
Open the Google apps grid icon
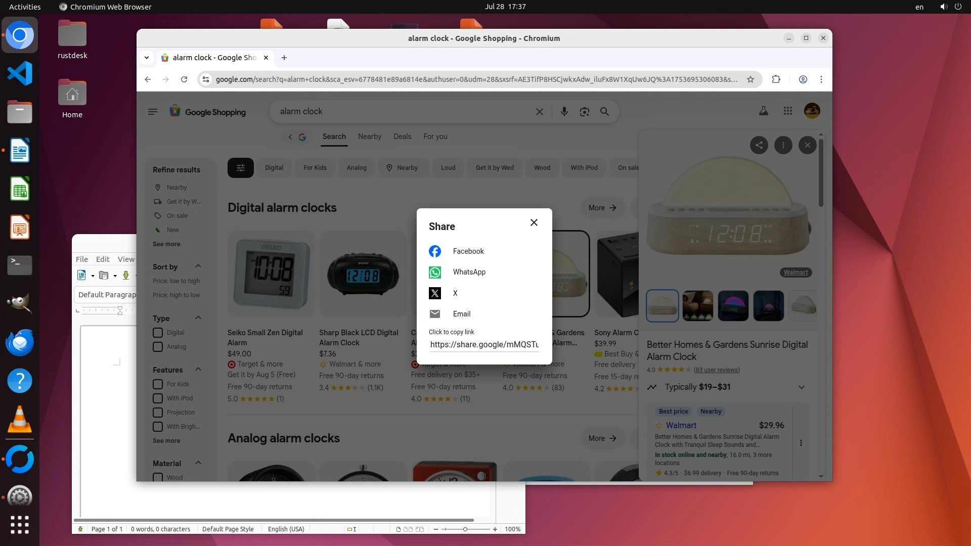tap(787, 111)
